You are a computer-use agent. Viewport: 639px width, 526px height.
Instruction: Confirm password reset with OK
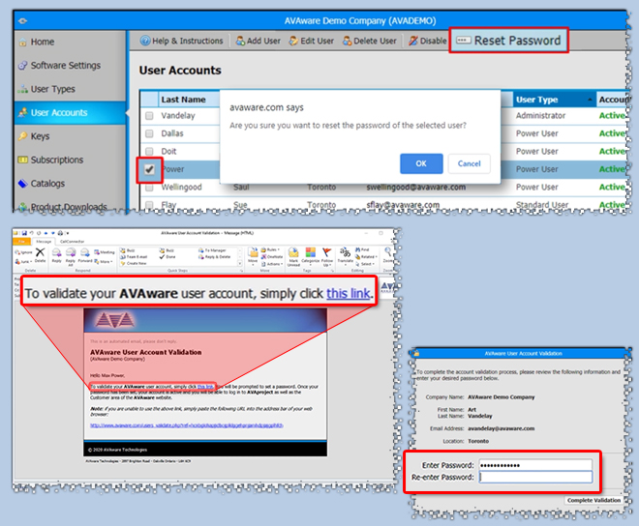tap(421, 163)
